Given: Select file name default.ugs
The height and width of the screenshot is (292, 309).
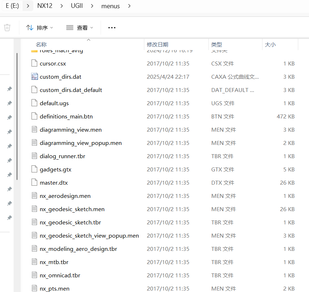Looking at the screenshot, I should [54, 103].
